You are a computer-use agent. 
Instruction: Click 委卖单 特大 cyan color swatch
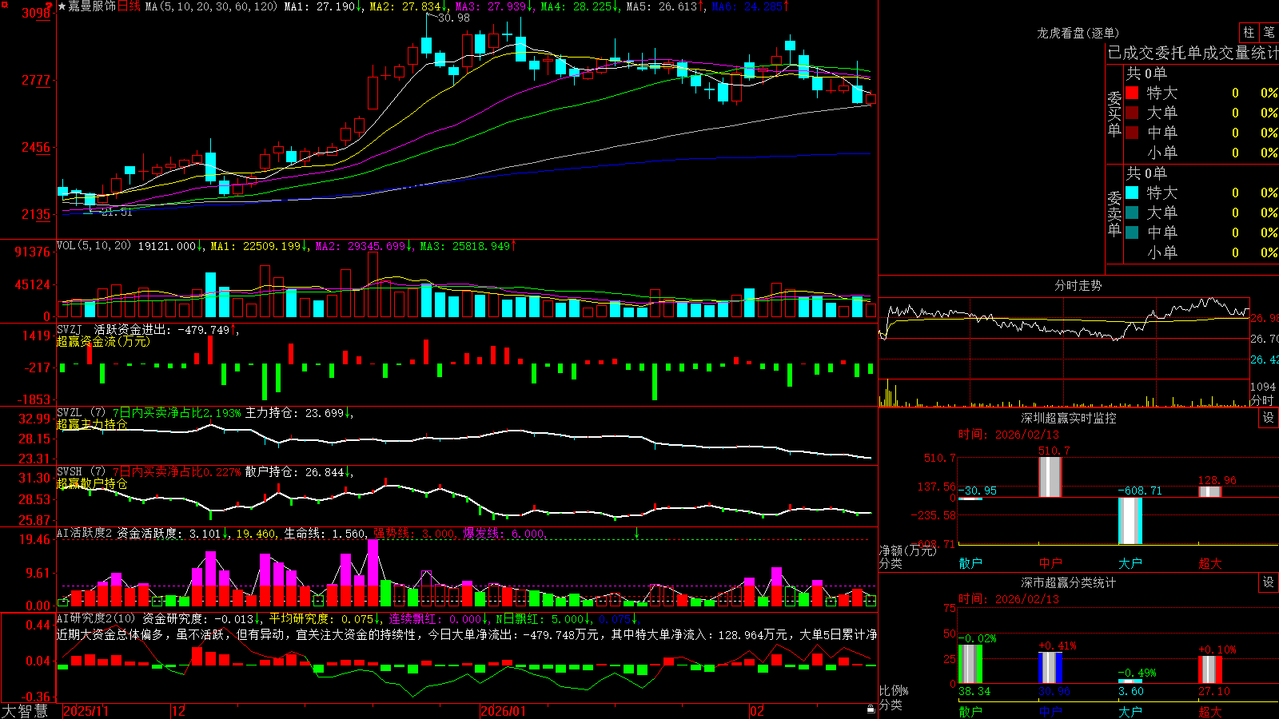pos(1132,193)
